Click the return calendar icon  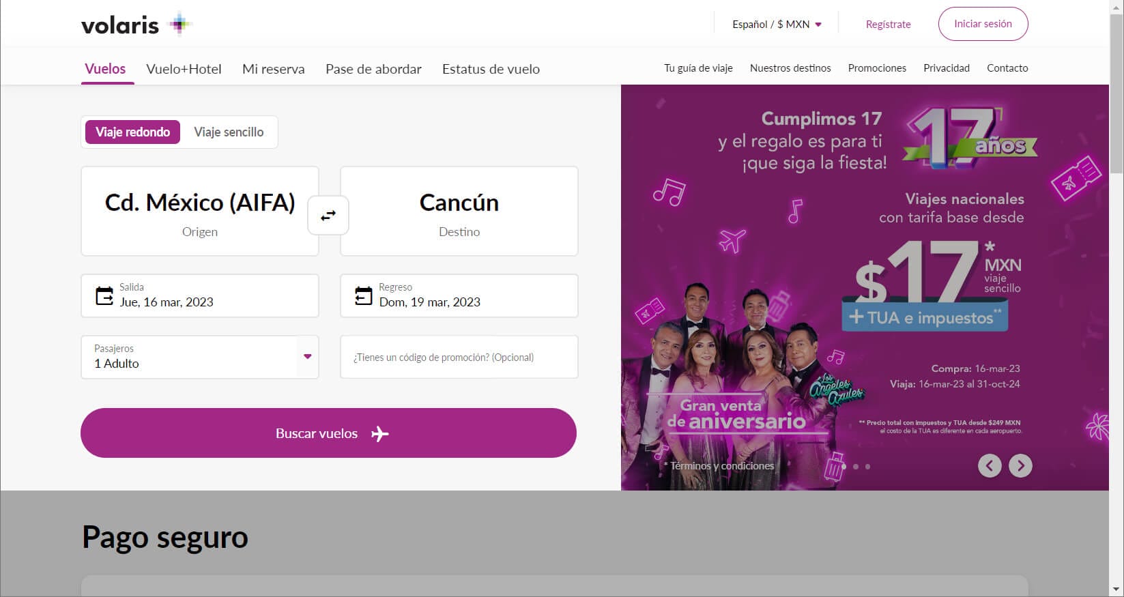pos(364,295)
